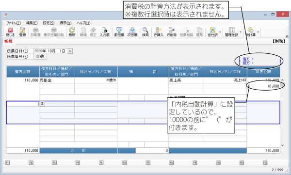Click the down arrow of grid scrollbar

click(x=282, y=145)
